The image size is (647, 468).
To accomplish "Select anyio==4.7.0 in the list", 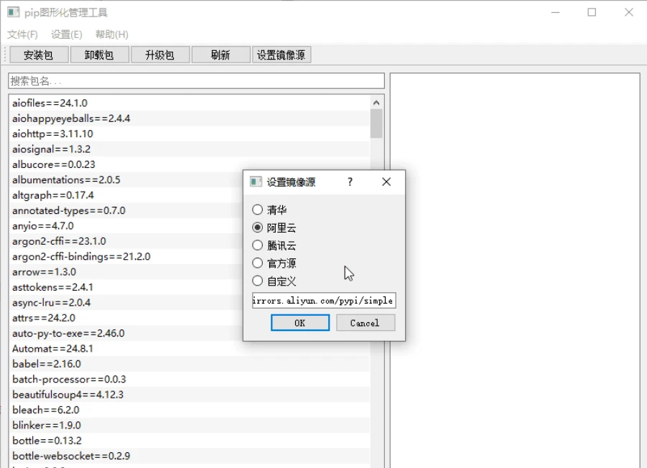I will (126, 226).
